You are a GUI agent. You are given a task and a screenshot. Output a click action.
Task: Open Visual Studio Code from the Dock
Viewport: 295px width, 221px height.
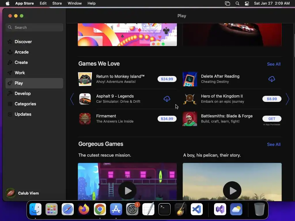(x=197, y=209)
